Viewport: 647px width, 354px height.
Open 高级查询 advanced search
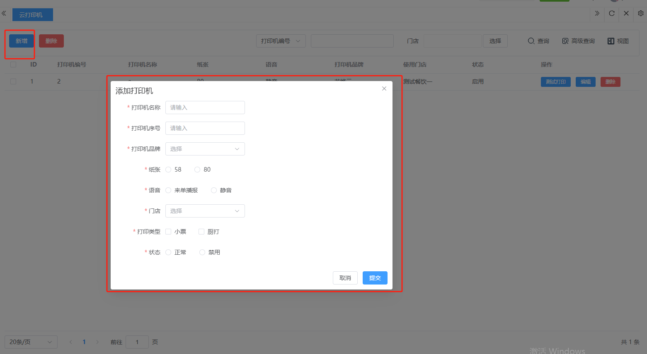coord(578,41)
